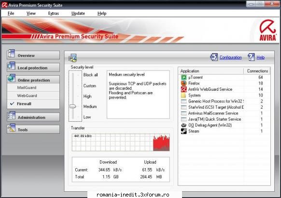Select WebGuard under Online protection
The width and height of the screenshot is (281, 198).
point(27,96)
